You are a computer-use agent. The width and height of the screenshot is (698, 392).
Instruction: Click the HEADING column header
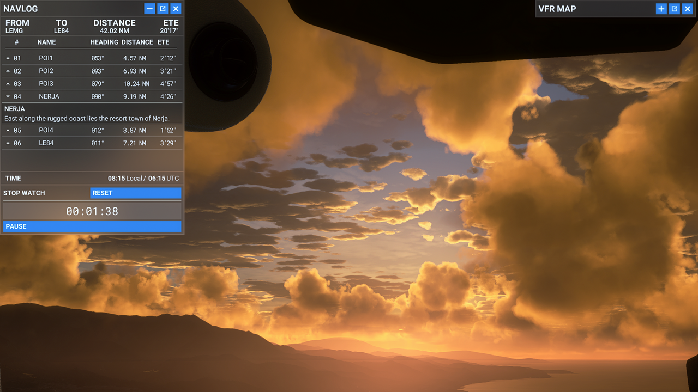104,42
